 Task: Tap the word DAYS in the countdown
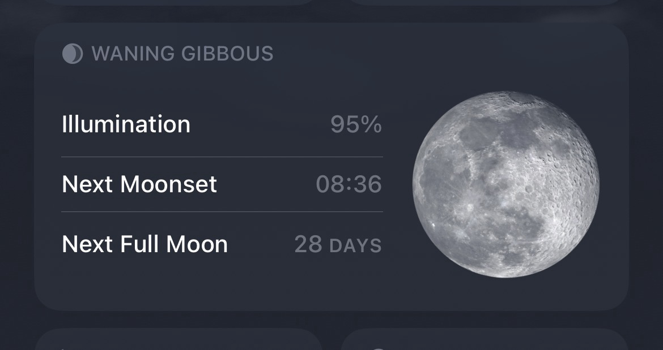(x=355, y=246)
